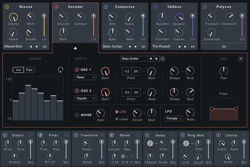250x167 pixels.
Task: Enable the Noise oscillator power toggle
Action: (x=77, y=115)
